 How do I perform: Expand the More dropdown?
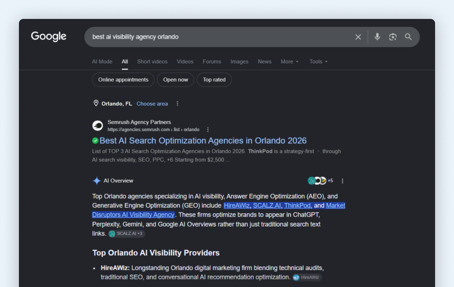click(289, 61)
